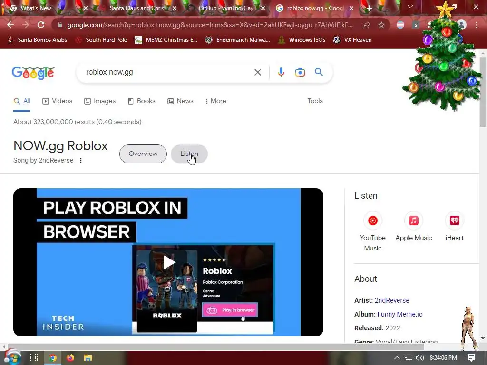
Task: Go to the Google home logo
Action: [33, 73]
